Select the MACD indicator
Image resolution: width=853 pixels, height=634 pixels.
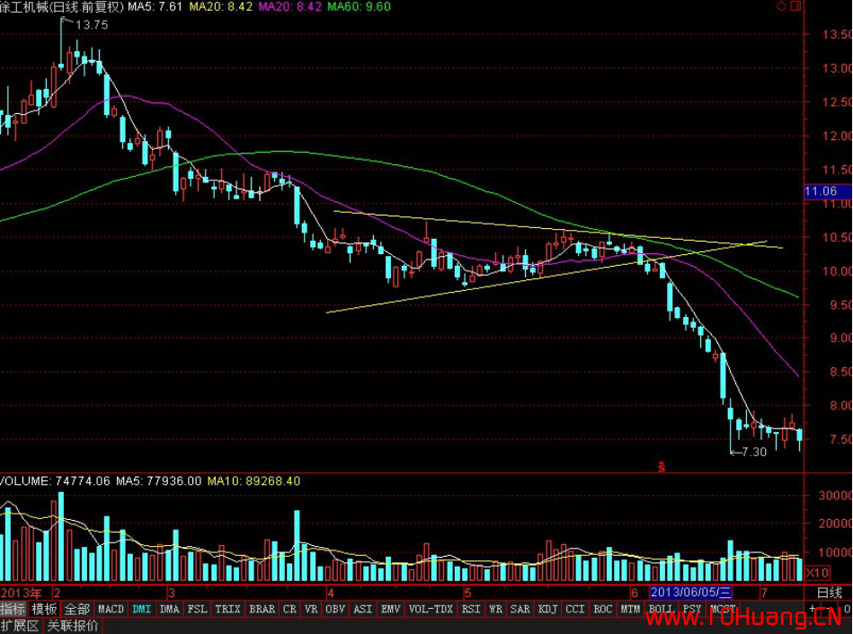[111, 609]
